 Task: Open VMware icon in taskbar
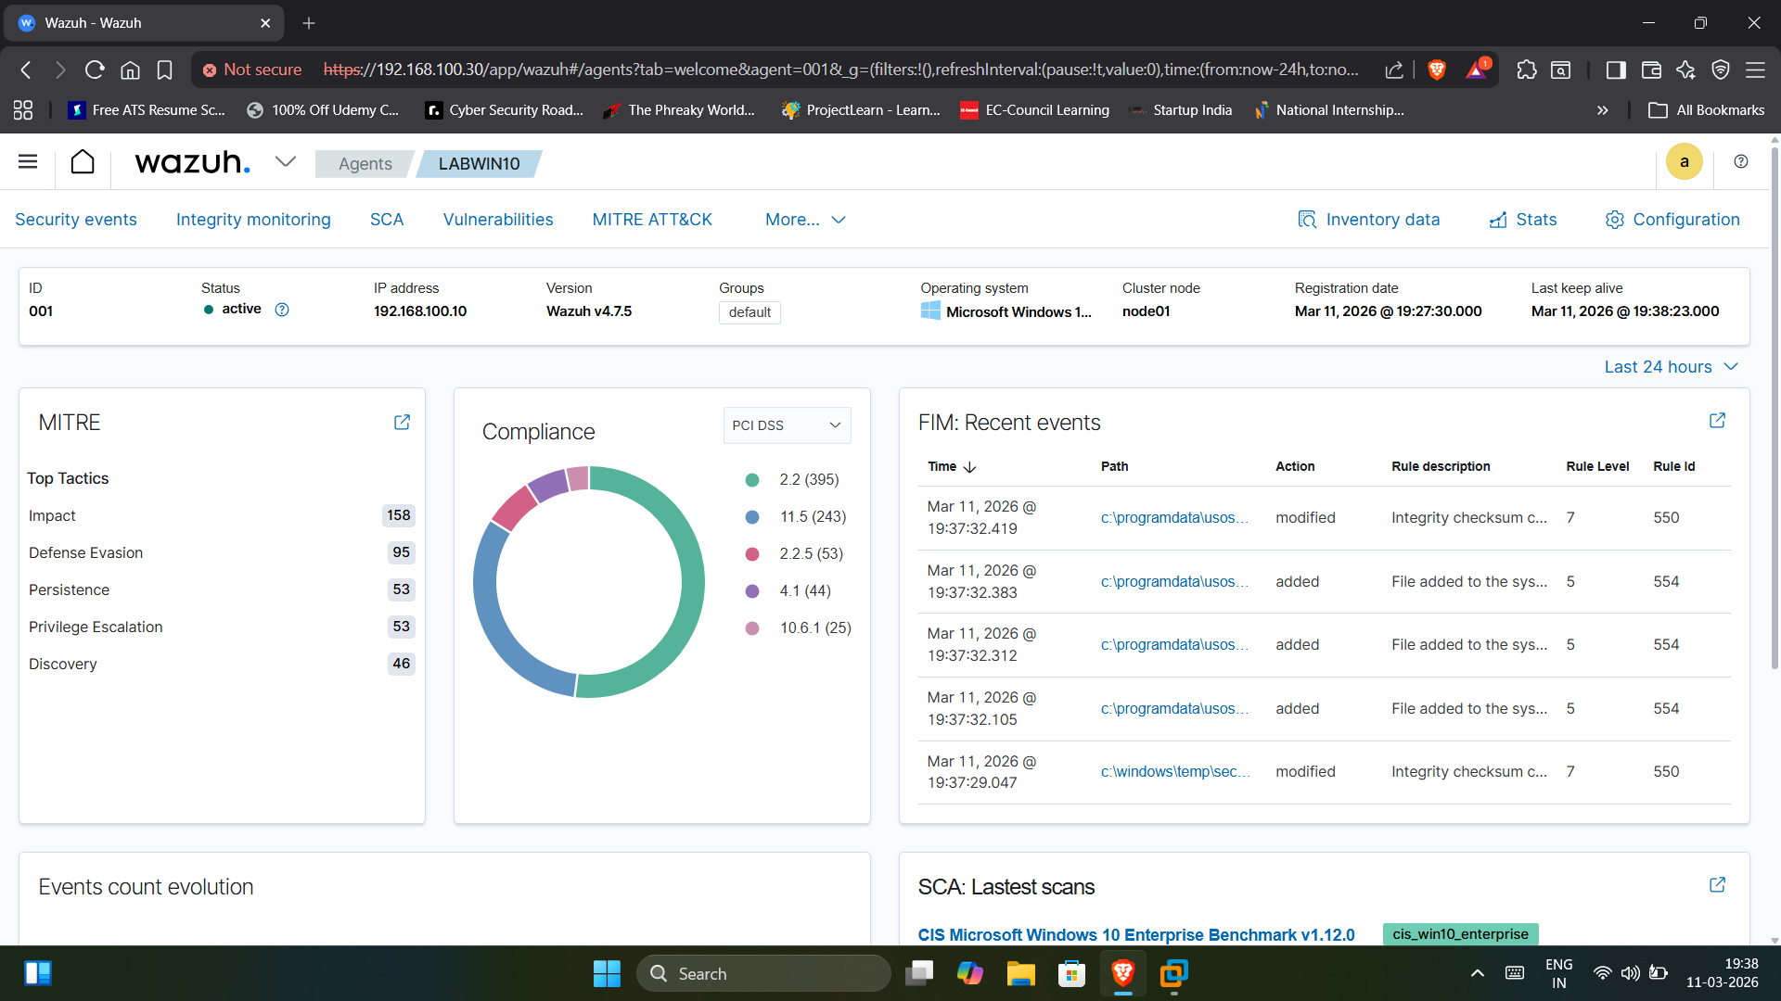[1173, 973]
